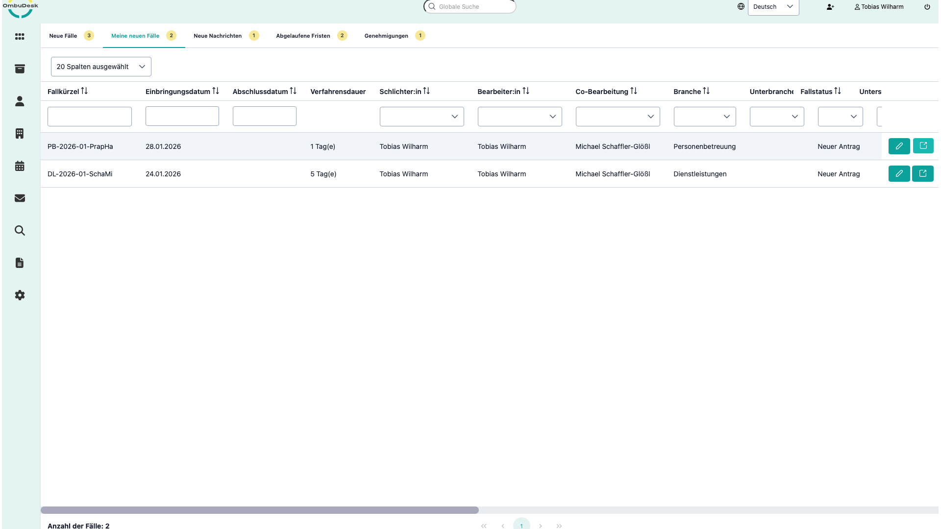This screenshot has width=941, height=529.
Task: Open the document icon in sidebar
Action: coord(20,263)
